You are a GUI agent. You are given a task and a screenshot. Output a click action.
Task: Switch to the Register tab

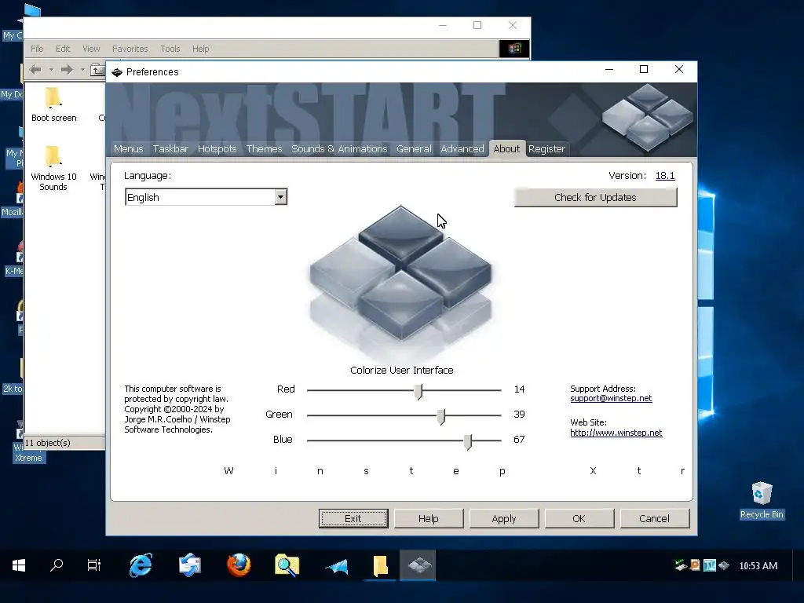tap(546, 148)
